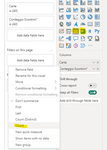
Task: Choose the ribbon chart visual
Action: coord(97,10)
